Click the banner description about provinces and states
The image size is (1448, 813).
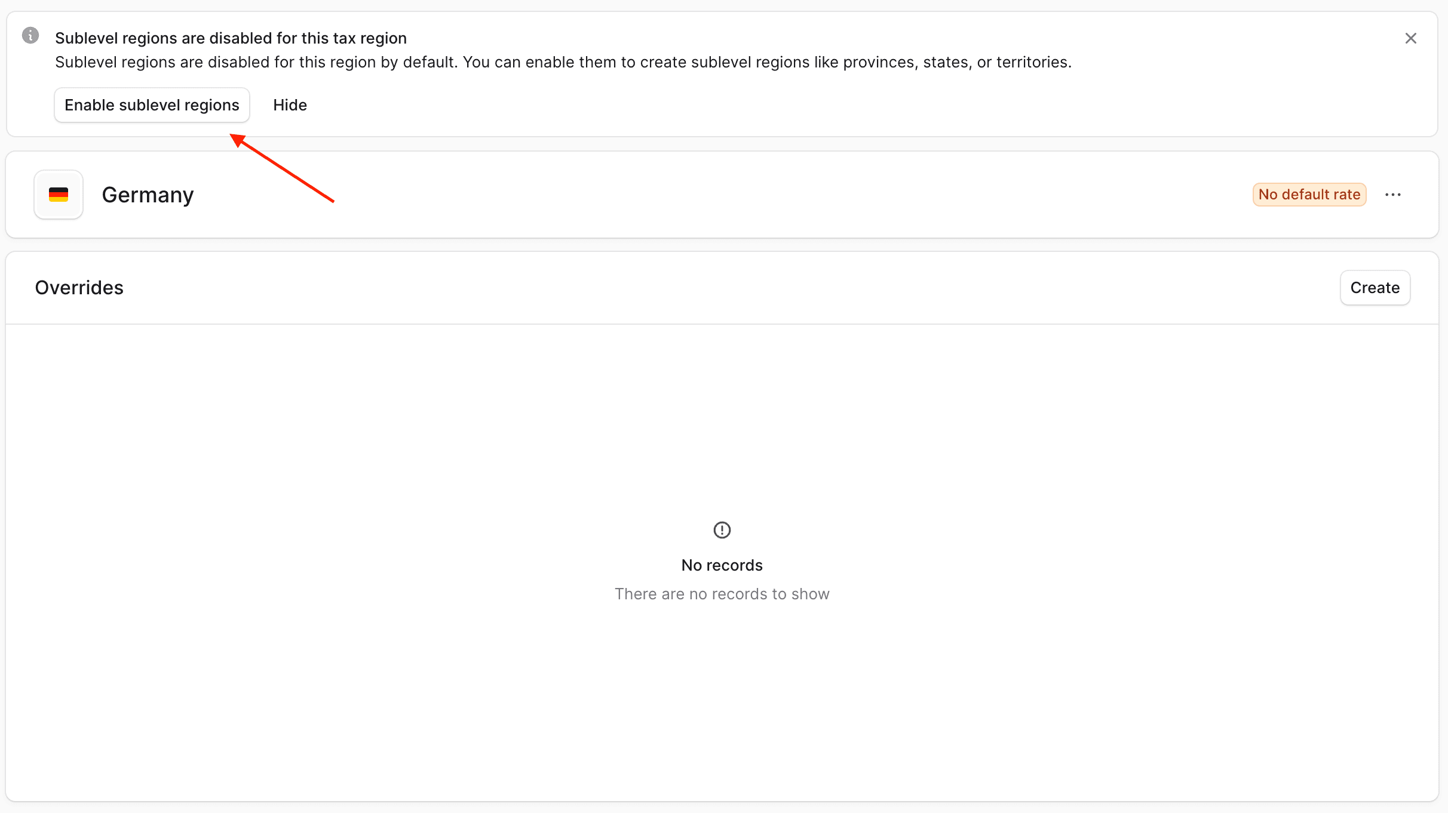pyautogui.click(x=563, y=62)
